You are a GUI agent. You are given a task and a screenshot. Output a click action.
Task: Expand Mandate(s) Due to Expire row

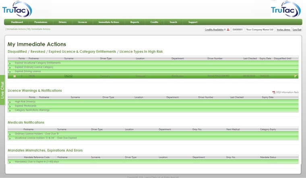click(10, 162)
